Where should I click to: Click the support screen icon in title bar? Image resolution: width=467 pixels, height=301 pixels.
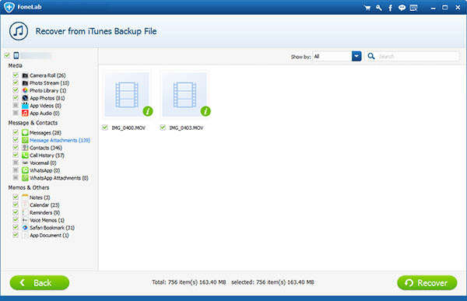point(413,8)
